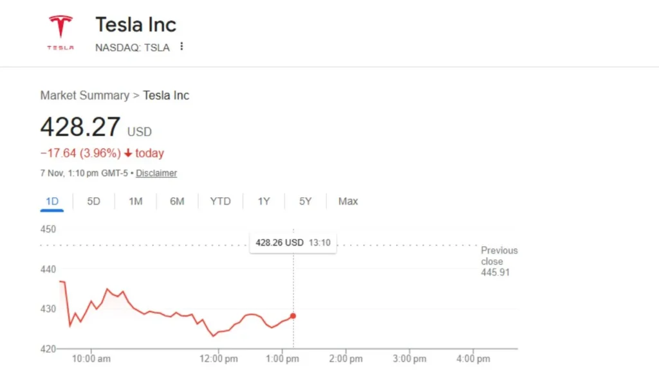This screenshot has width=659, height=370.
Task: Switch to the 5D chart tab
Action: click(93, 201)
